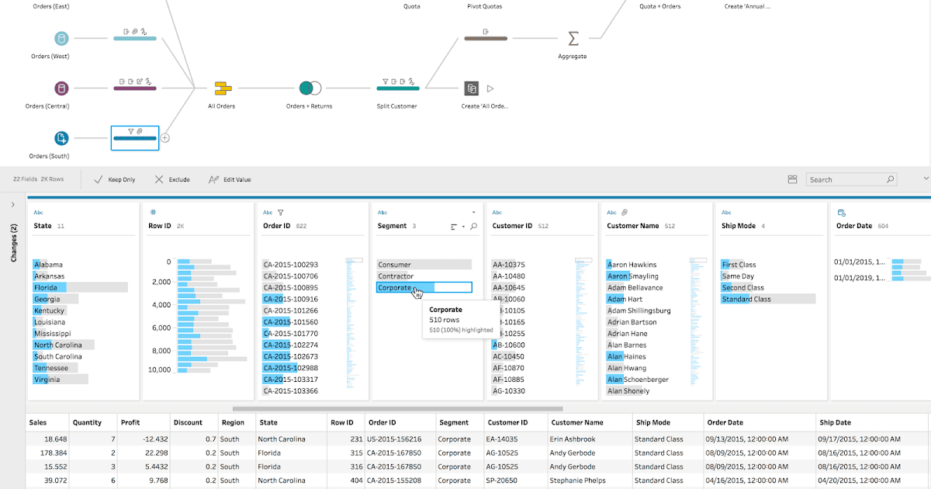Click the Orders + Returns join step
The width and height of the screenshot is (931, 489).
click(309, 88)
